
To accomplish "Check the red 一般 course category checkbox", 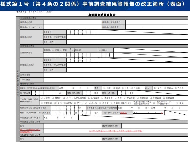I will (90, 131).
